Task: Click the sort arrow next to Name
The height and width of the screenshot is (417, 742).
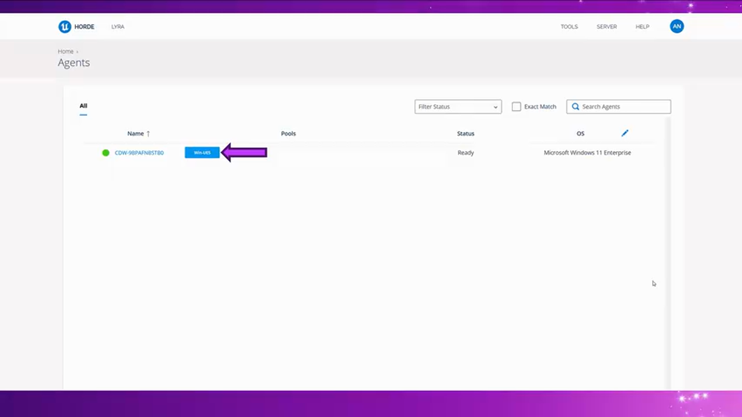Action: coord(148,134)
